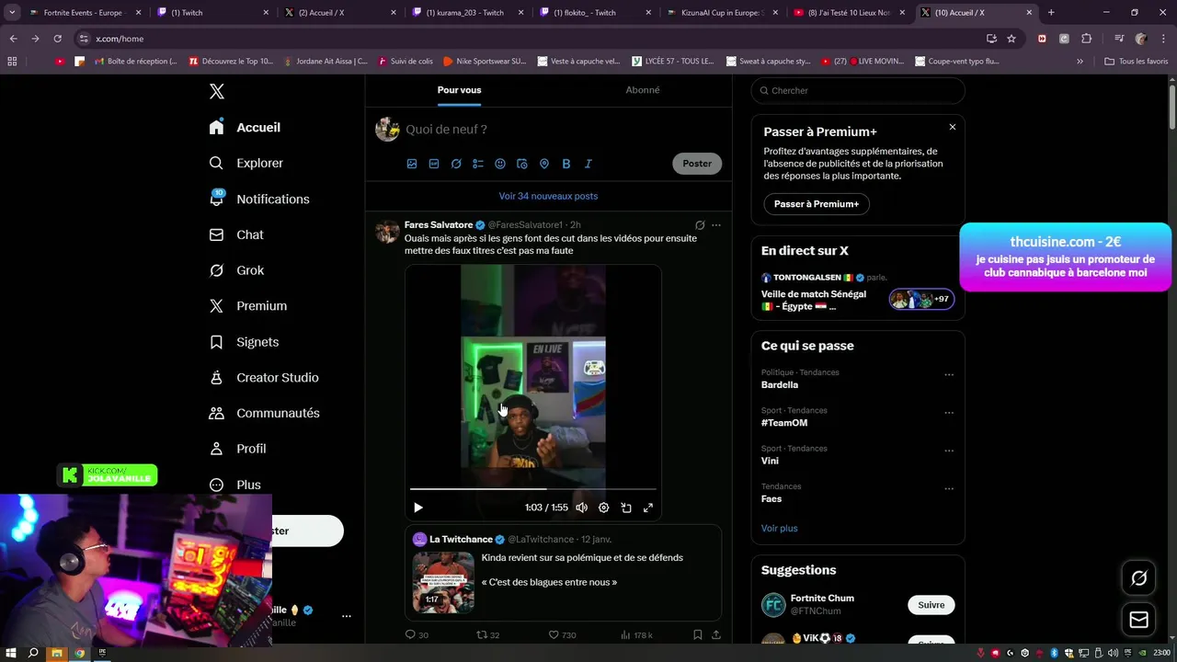This screenshot has width=1177, height=662.
Task: Click the Chercher search field
Action: (858, 90)
